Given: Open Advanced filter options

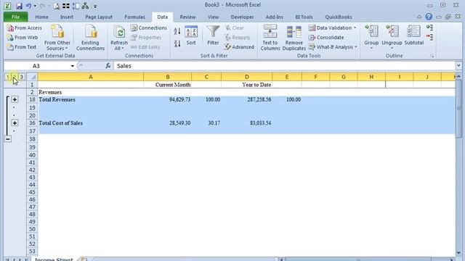Looking at the screenshot, I should pos(239,47).
